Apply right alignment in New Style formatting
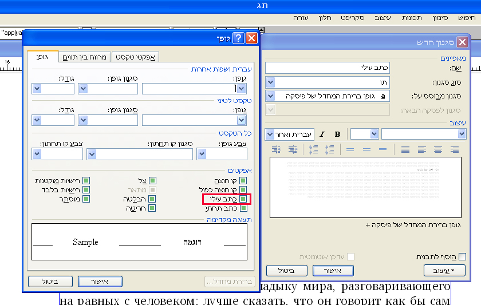Screen dimensions: 481x305 [x=455, y=149]
